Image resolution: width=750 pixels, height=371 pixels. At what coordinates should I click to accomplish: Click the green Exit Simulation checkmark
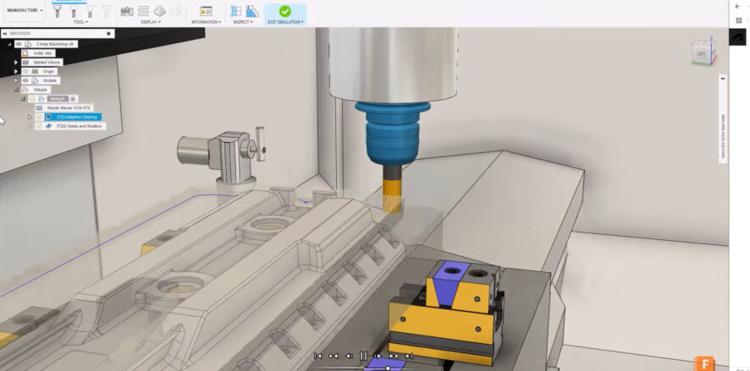[284, 11]
